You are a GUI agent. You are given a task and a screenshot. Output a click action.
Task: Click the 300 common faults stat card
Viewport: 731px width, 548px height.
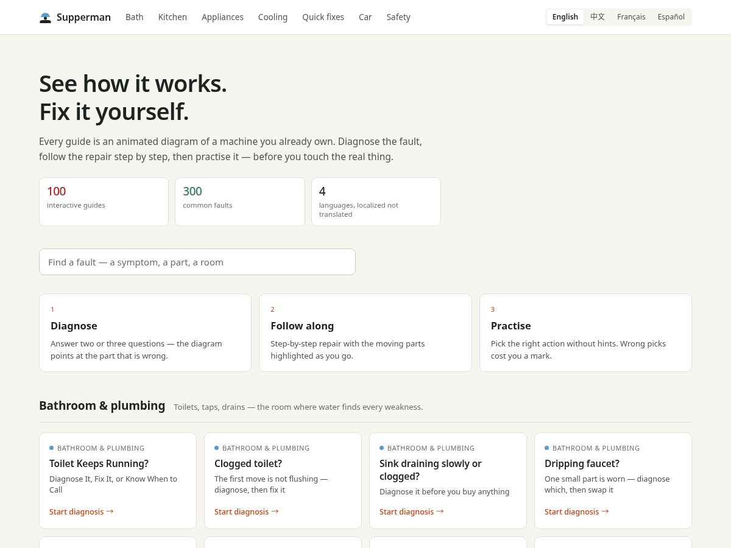[240, 202]
